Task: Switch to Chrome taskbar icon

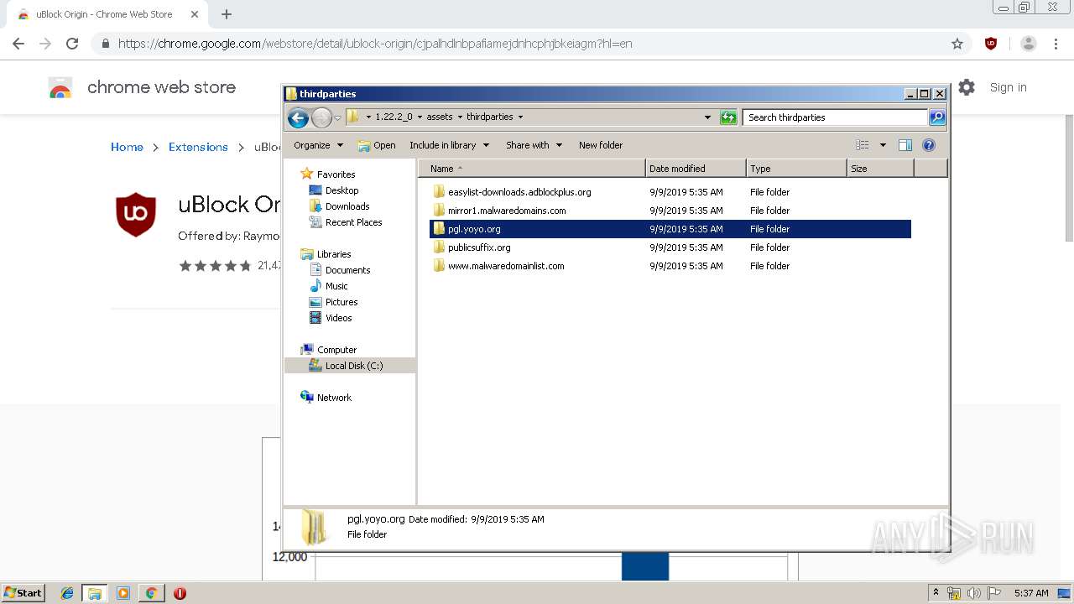Action: pos(151,593)
